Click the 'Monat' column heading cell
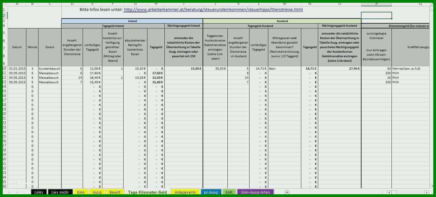This screenshot has width=436, height=197. point(32,47)
